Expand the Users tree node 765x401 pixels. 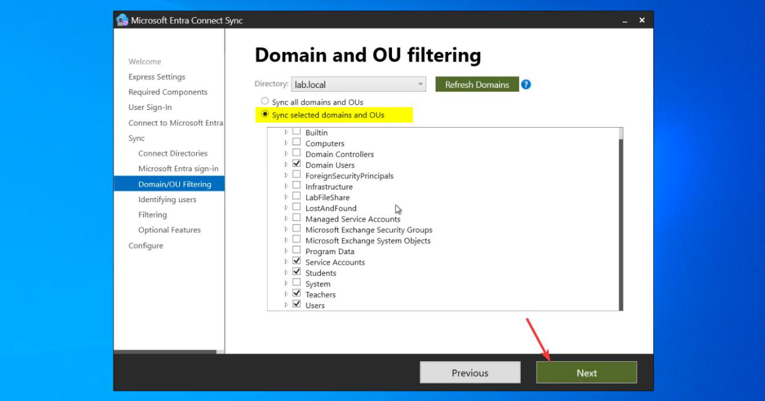click(286, 305)
